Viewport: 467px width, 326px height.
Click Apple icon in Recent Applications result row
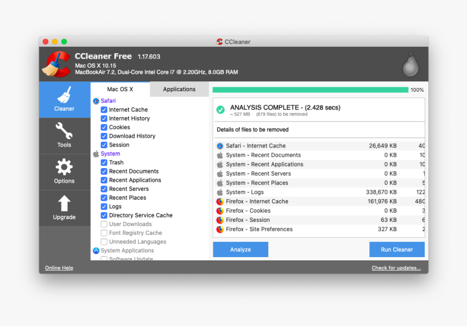pos(220,164)
